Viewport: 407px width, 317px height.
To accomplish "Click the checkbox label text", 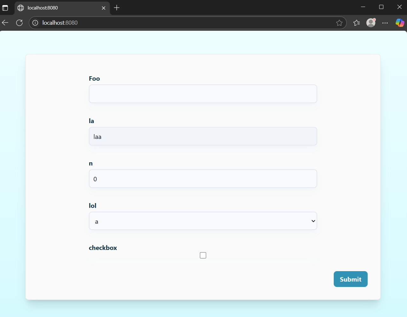I will (x=103, y=248).
